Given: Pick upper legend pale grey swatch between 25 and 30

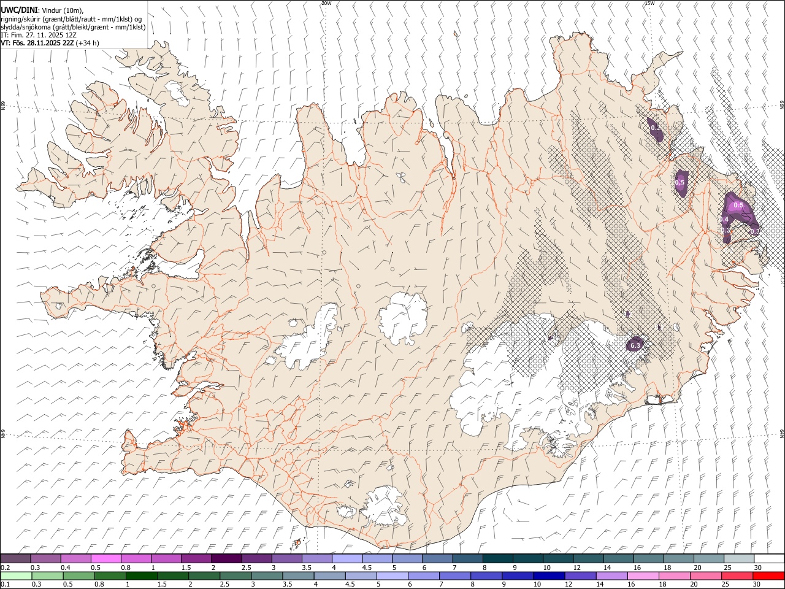Looking at the screenshot, I should (x=740, y=558).
